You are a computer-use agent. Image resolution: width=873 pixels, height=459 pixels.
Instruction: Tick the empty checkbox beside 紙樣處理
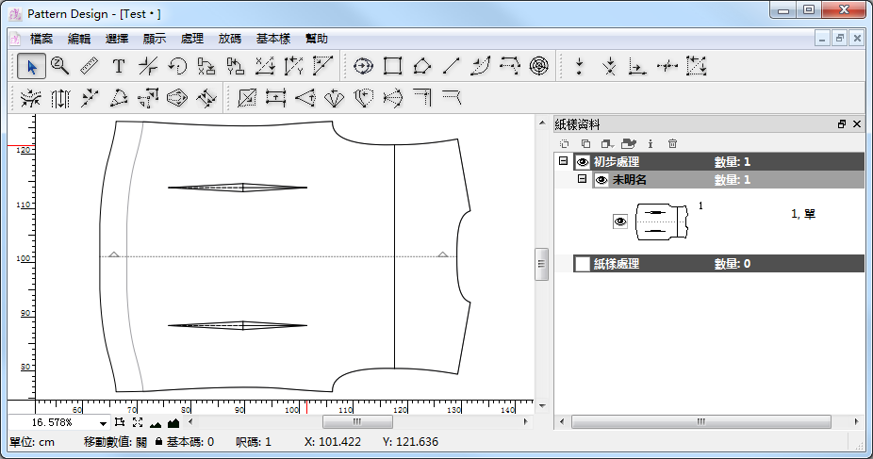point(583,264)
